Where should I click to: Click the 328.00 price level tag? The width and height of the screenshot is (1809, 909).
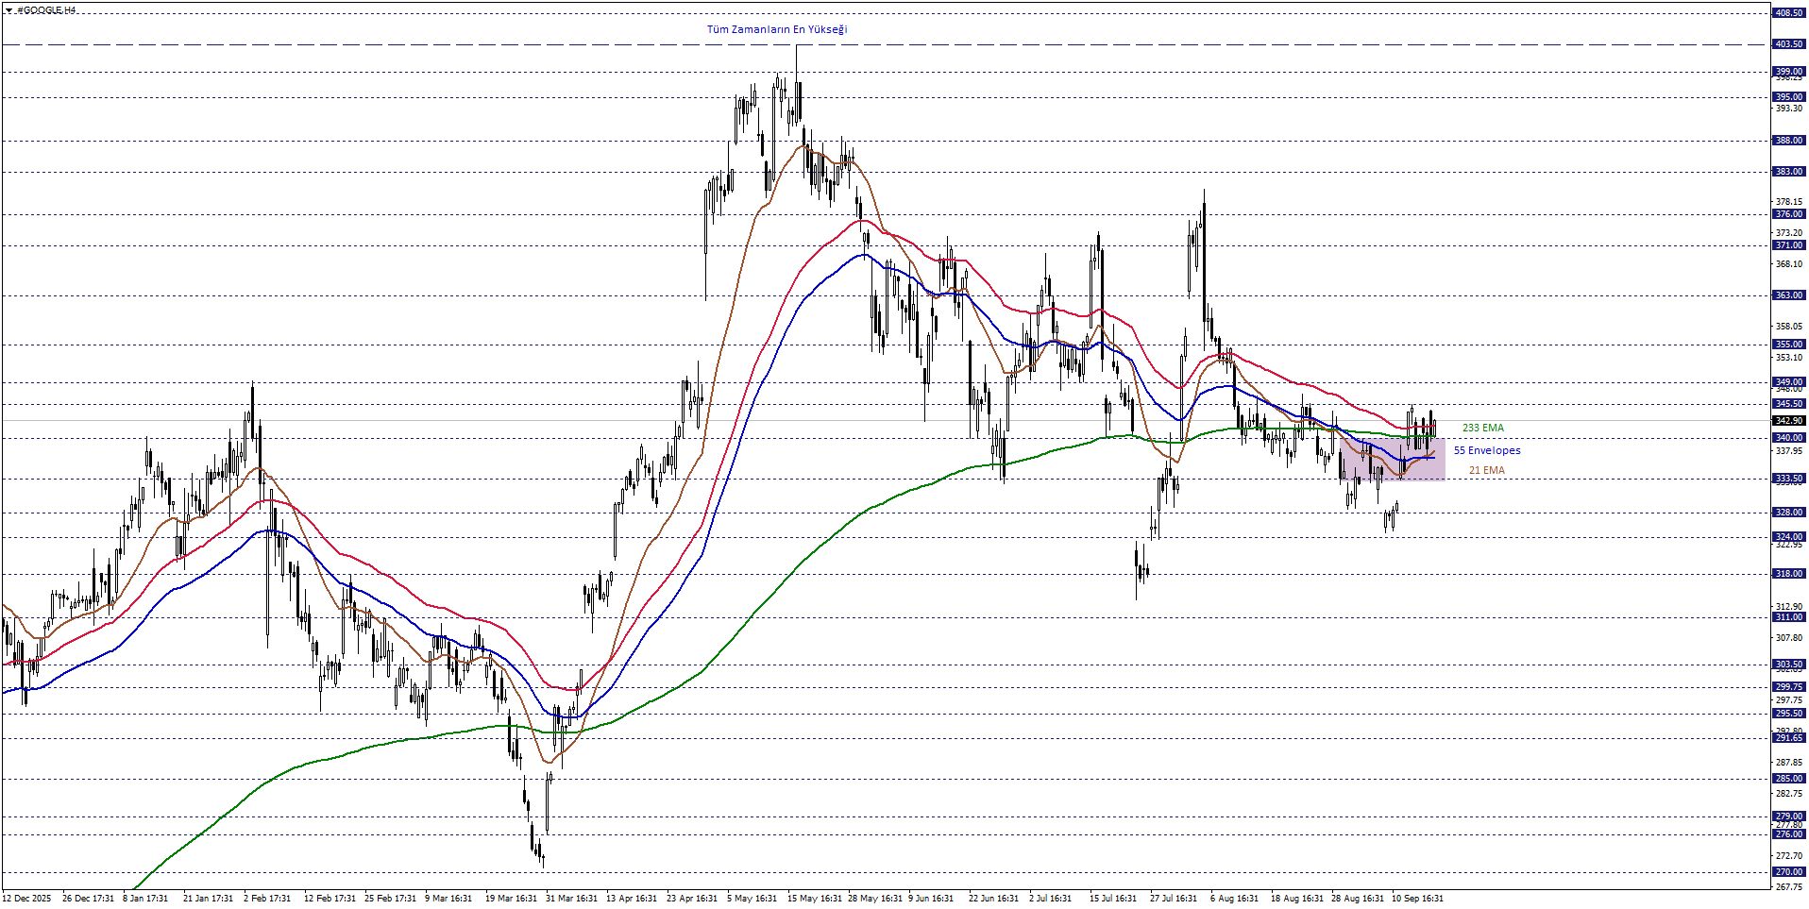[1789, 513]
